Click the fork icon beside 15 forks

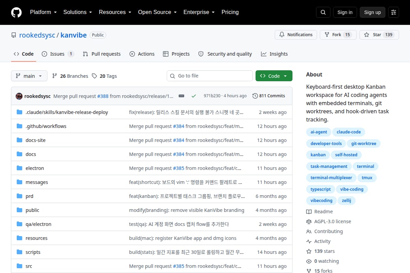pos(309,271)
